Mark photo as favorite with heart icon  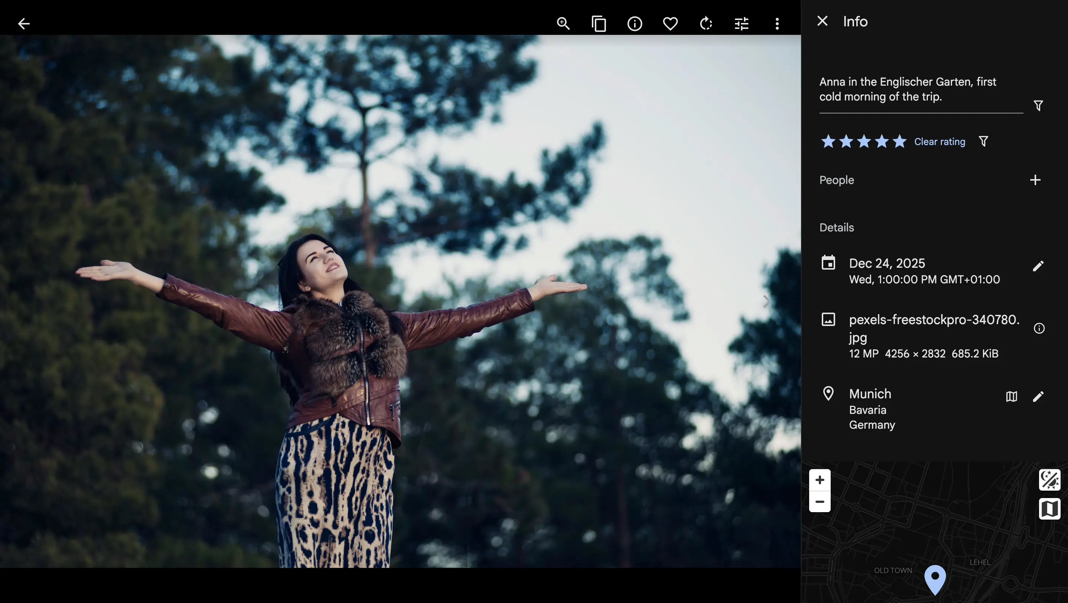point(670,24)
